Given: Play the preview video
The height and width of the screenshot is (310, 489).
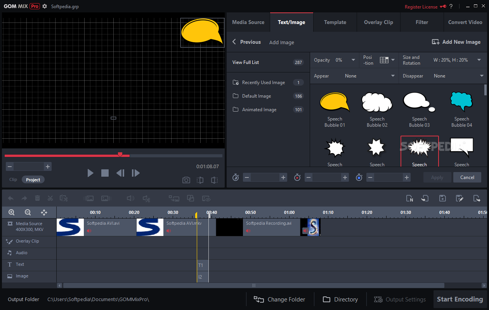Looking at the screenshot, I should point(90,173).
